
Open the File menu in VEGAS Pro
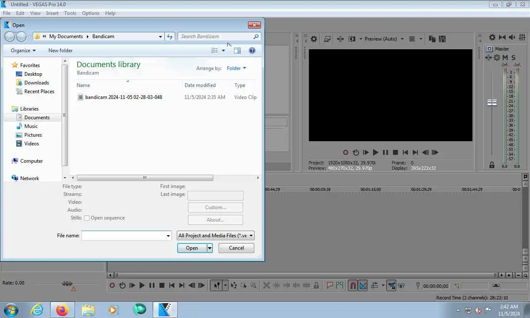[x=7, y=13]
